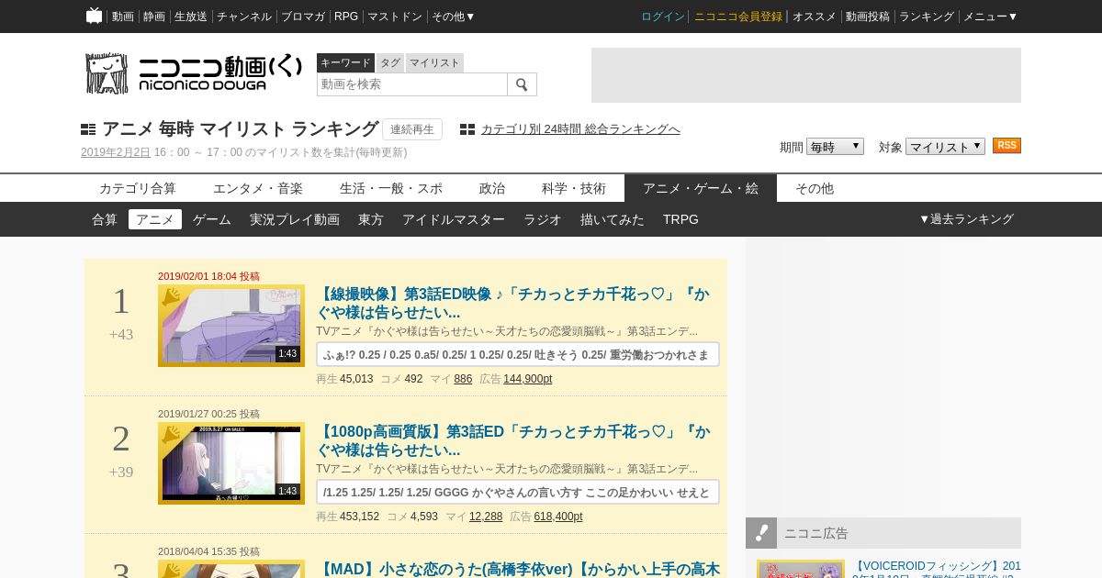Open ブロマガ in top bar

pyautogui.click(x=303, y=17)
